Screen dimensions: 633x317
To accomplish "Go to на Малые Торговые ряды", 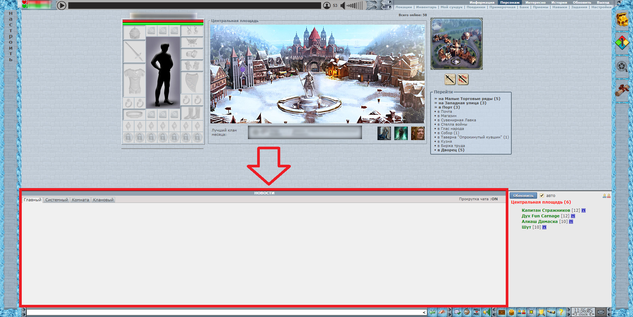I will click(469, 99).
